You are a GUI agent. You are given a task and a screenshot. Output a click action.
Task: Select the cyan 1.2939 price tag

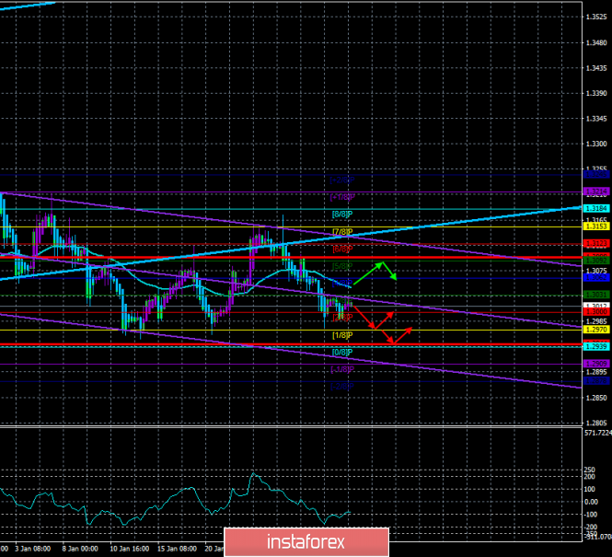click(596, 346)
